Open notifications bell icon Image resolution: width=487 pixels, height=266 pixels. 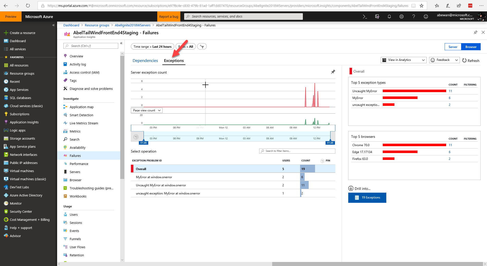click(389, 16)
